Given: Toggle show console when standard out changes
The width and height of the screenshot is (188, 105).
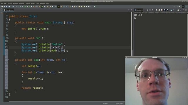Looking at the screenshot, I should pyautogui.click(x=164, y=10).
